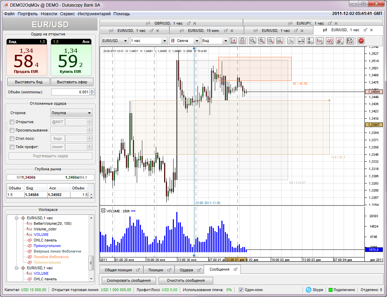387x297 pixels.
Task: Decrease Объём value with the down stepper
Action: click(92, 93)
